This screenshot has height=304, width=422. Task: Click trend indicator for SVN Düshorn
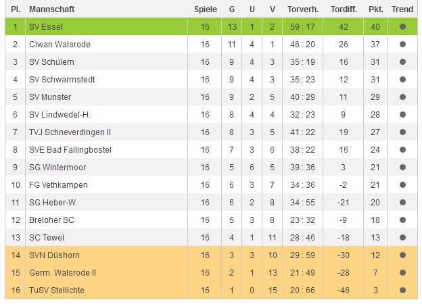402,255
